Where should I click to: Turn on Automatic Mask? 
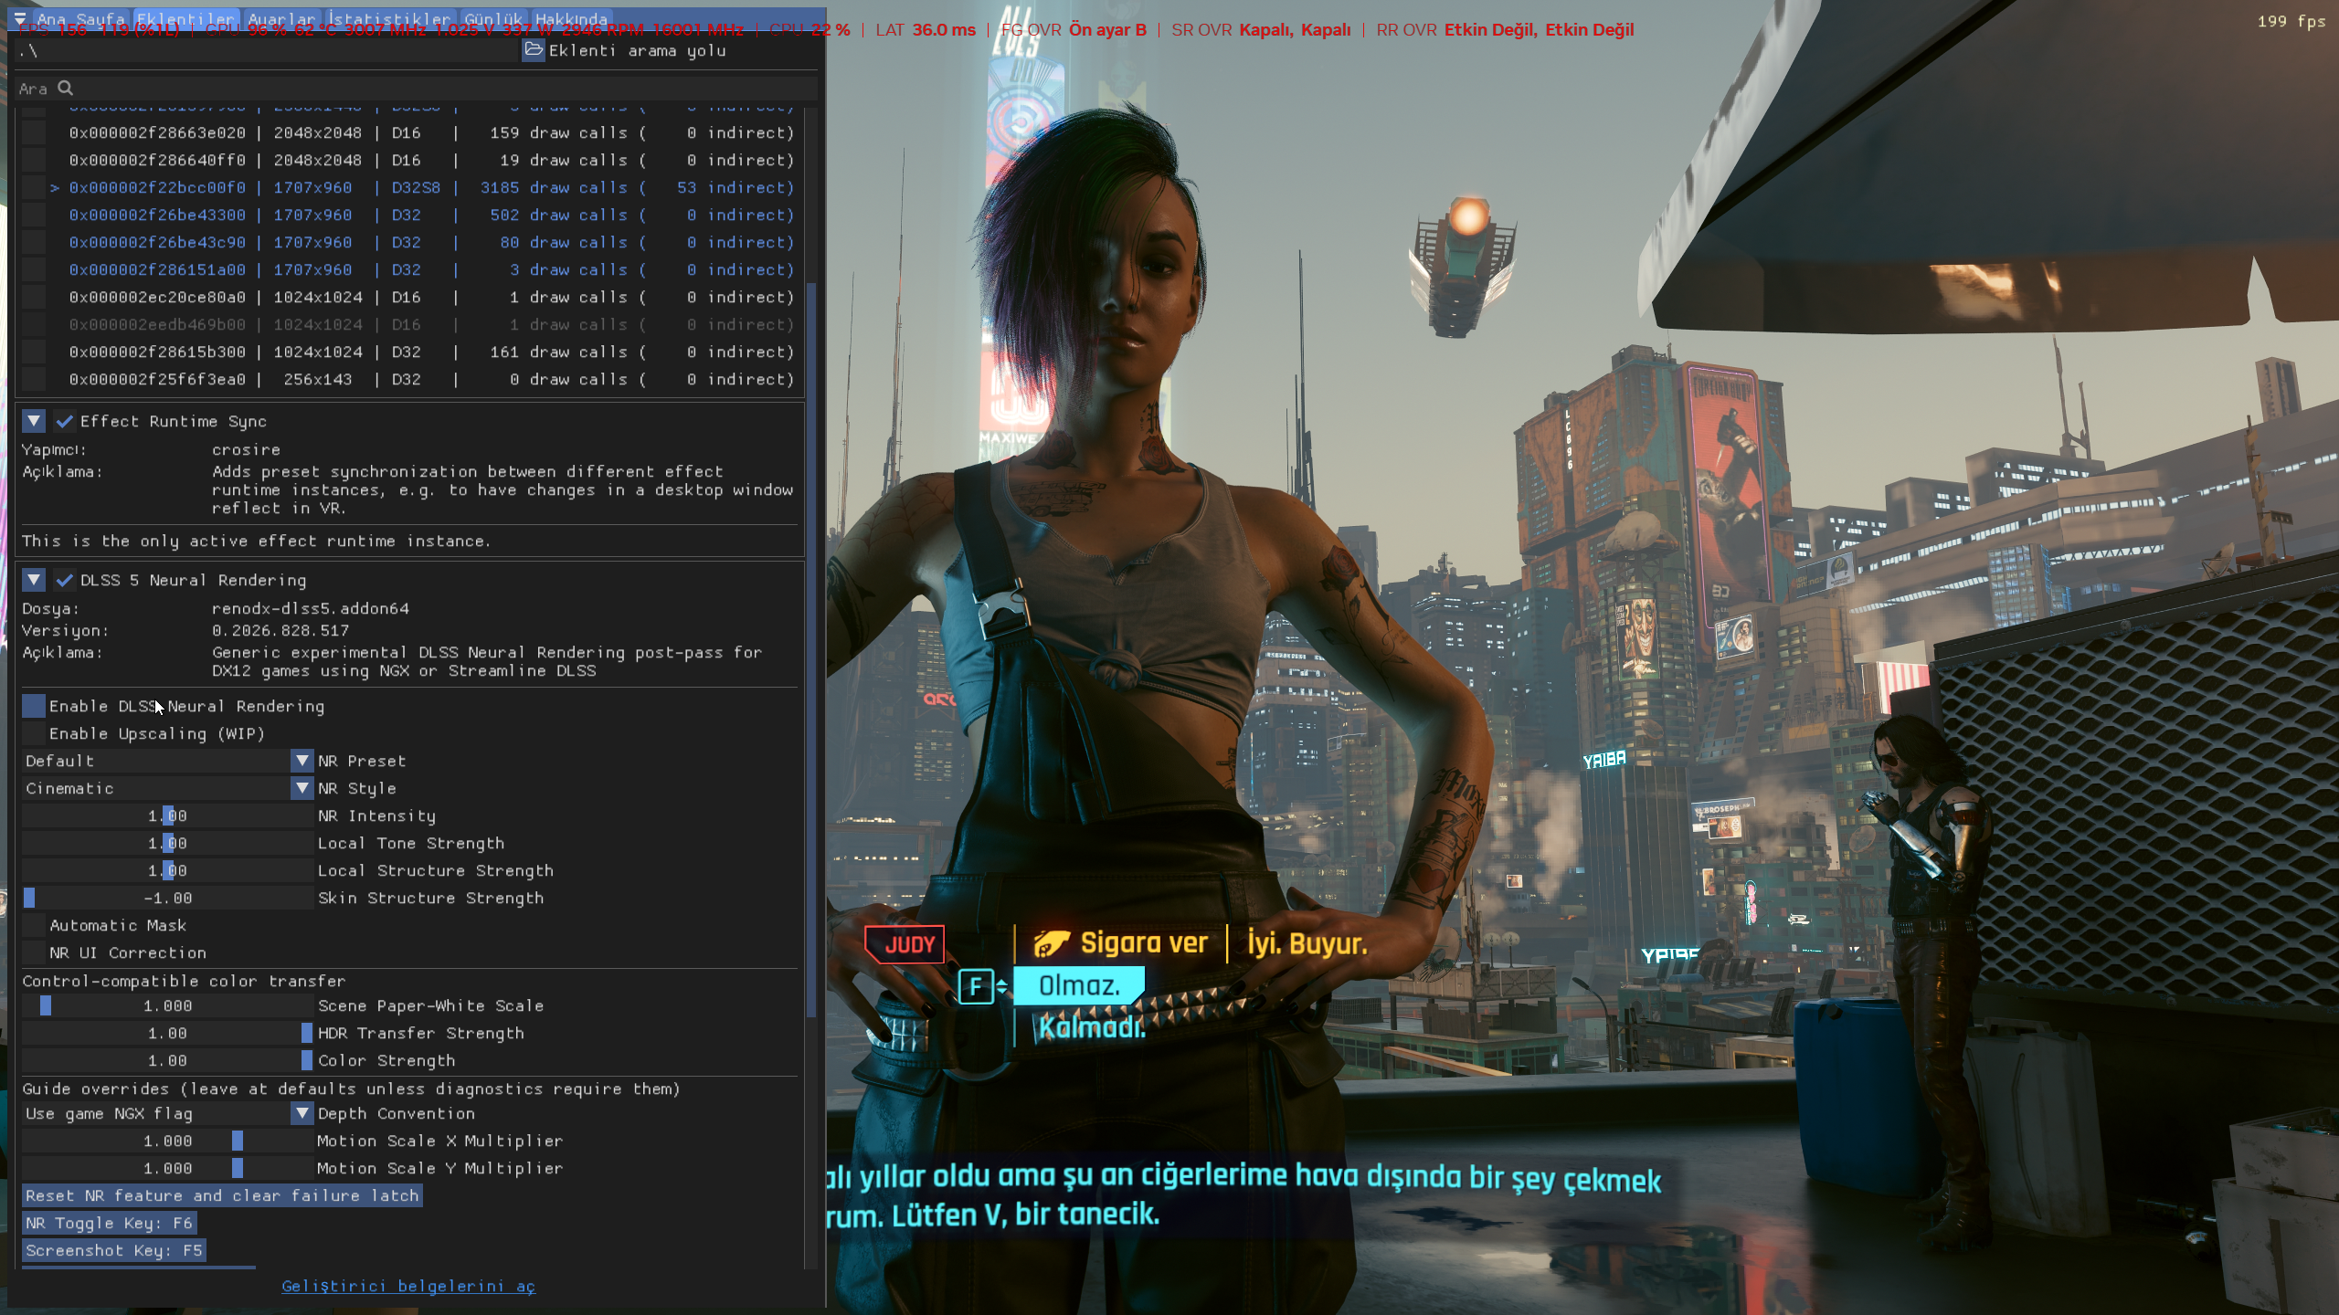pyautogui.click(x=34, y=925)
